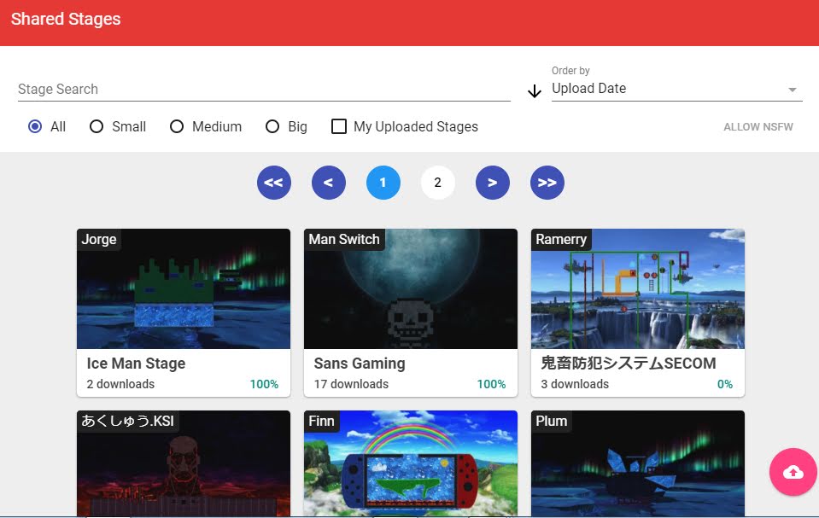Open Plum's aurora stage thumbnail
This screenshot has height=518, width=819.
[x=638, y=463]
